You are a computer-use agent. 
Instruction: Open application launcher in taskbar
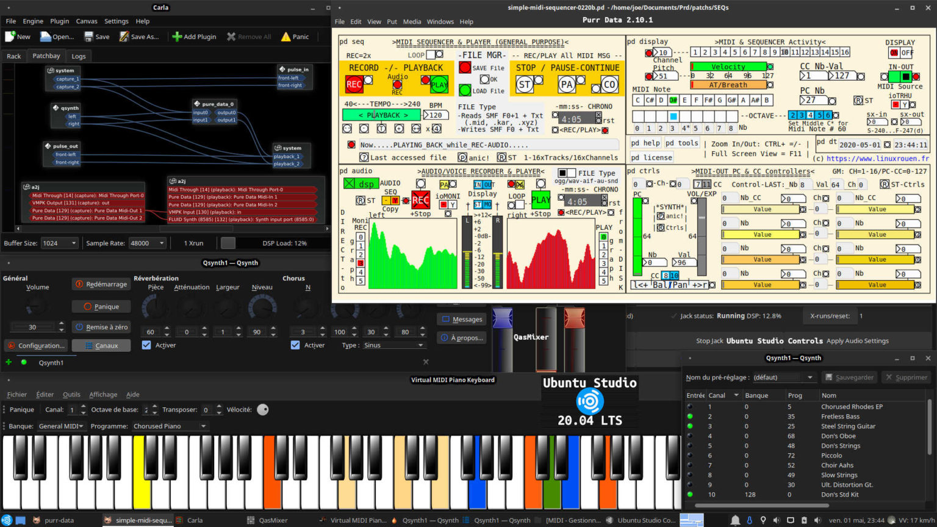tap(6, 520)
